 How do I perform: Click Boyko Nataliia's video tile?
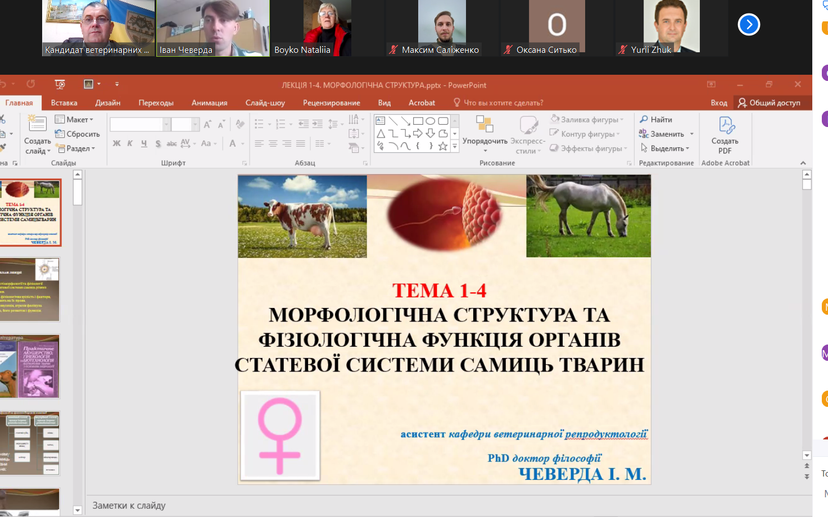328,28
